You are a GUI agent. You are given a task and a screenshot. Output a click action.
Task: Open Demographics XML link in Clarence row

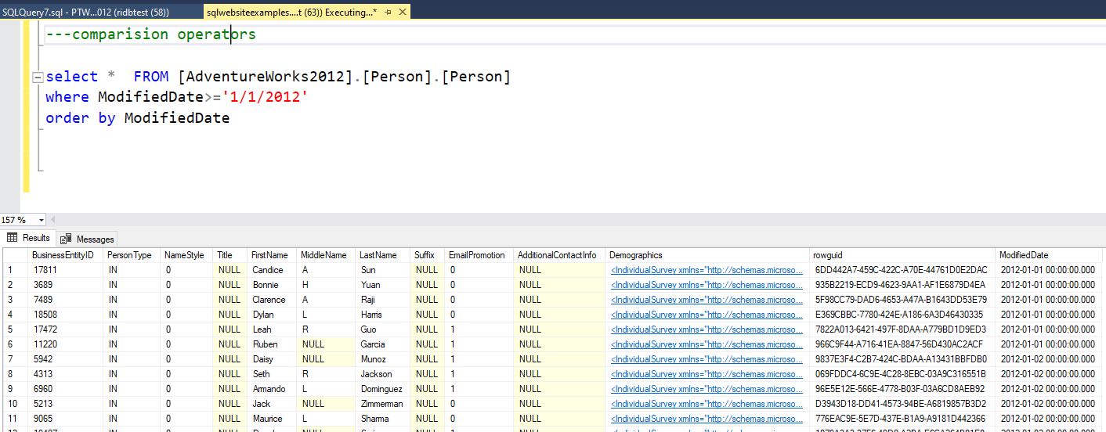[707, 300]
